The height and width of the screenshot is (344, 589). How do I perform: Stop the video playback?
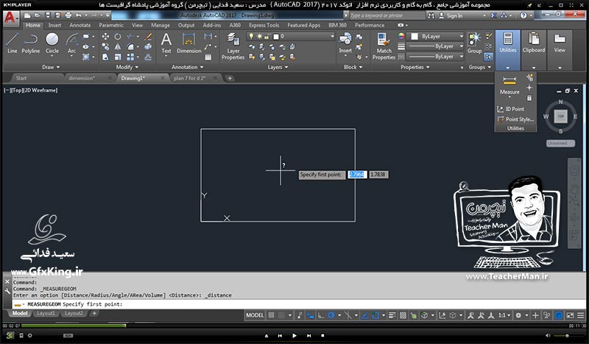pos(322,335)
